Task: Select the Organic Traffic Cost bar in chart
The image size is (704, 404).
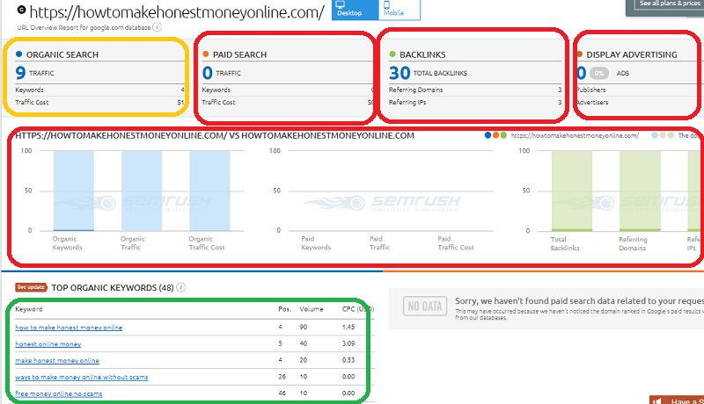Action: click(209, 191)
